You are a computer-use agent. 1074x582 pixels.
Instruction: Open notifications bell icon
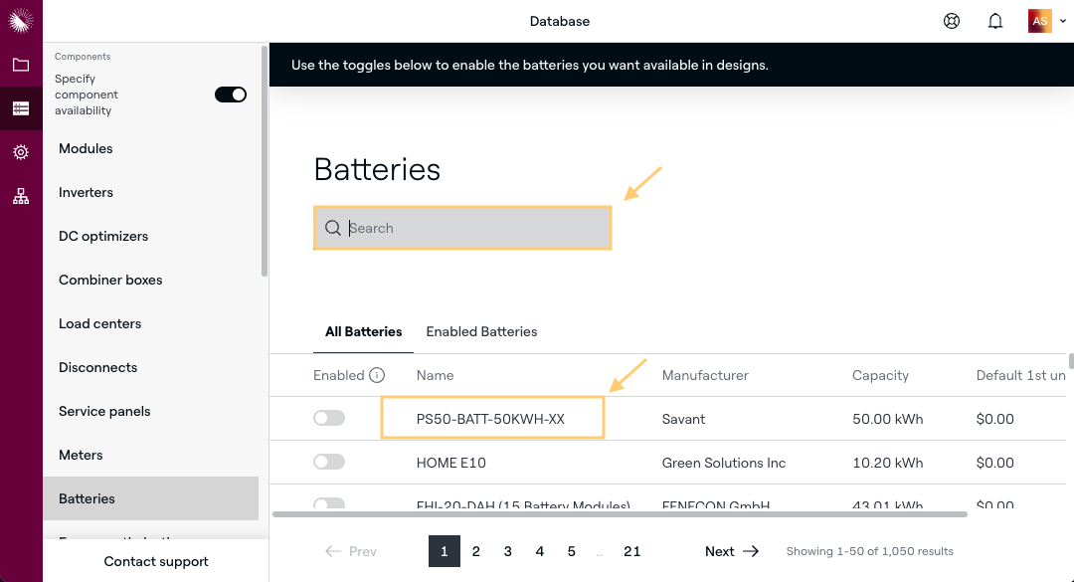995,21
